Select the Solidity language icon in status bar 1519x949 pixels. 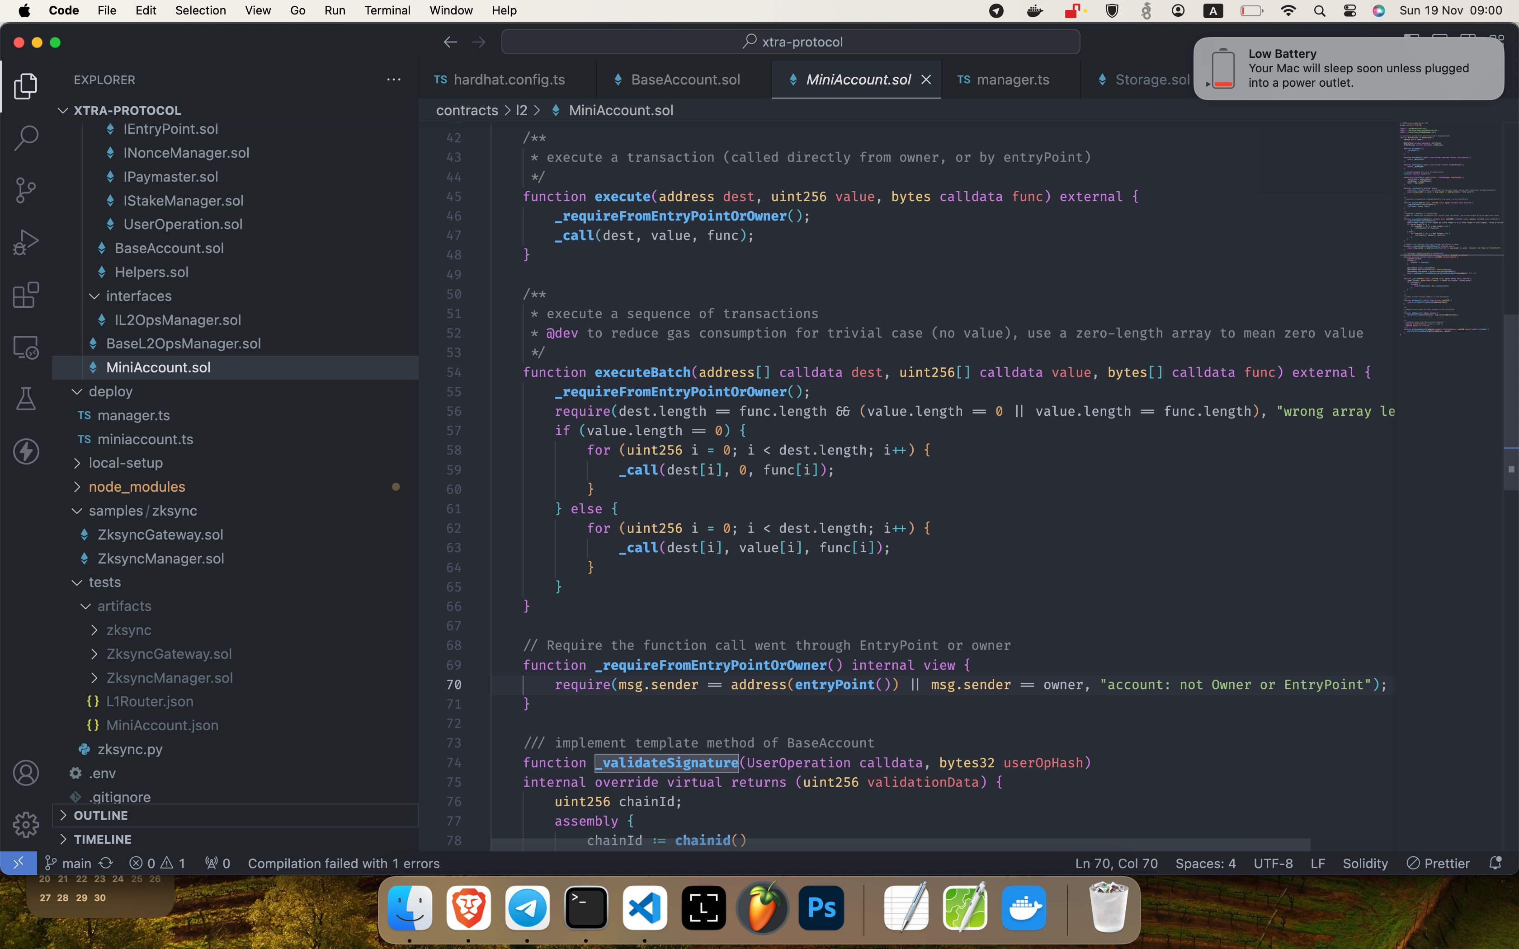point(1365,863)
